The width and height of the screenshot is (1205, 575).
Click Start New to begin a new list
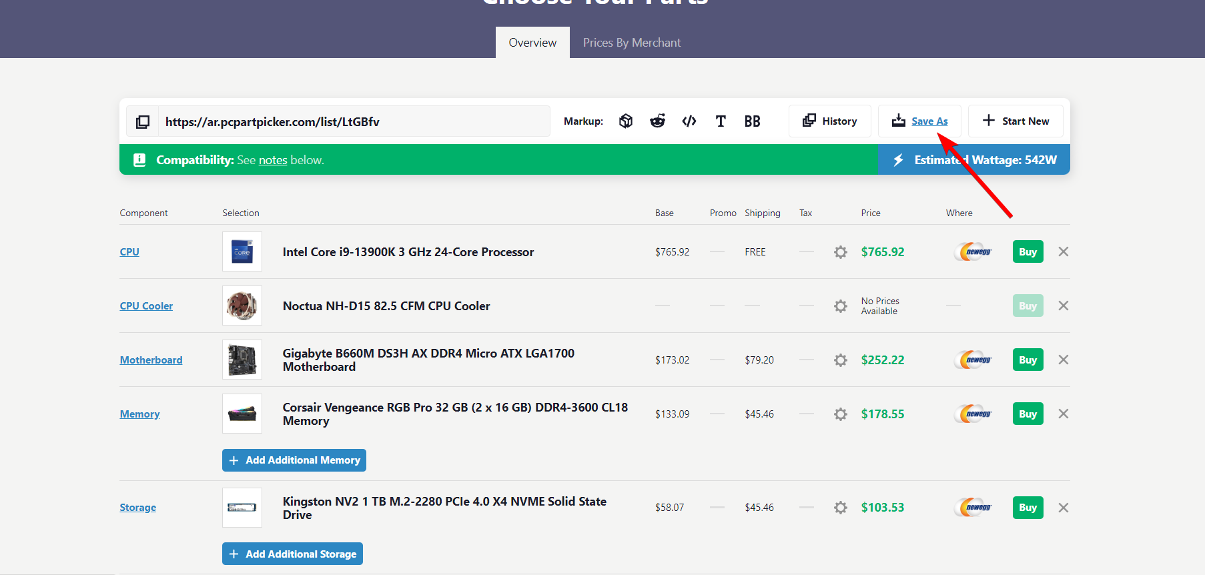click(1016, 121)
